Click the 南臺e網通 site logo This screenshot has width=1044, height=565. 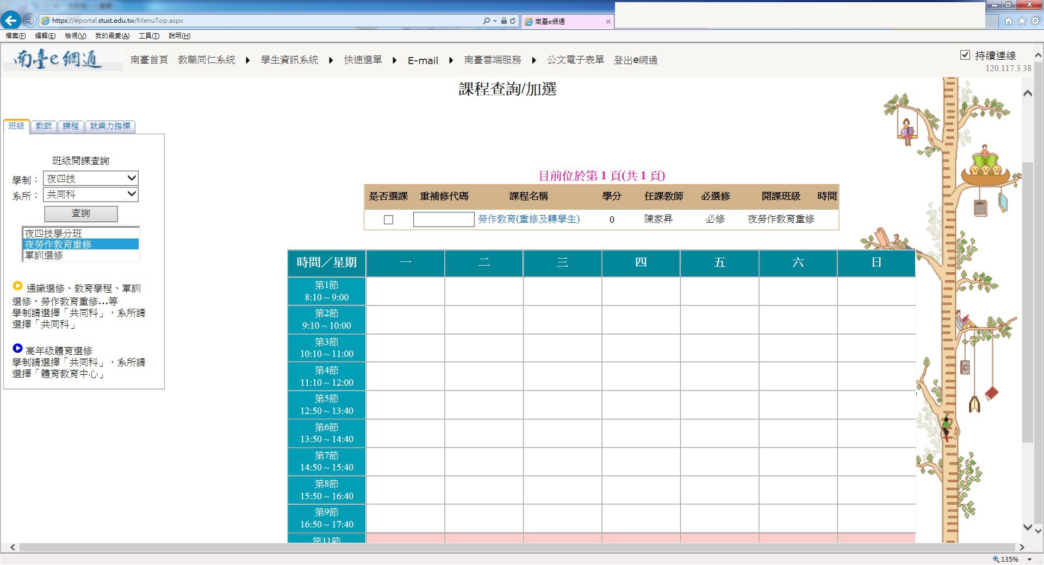58,59
